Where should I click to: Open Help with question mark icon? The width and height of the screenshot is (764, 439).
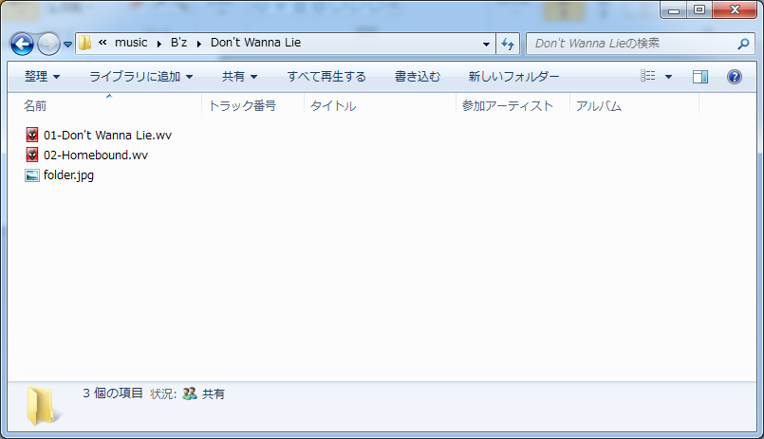(x=735, y=77)
